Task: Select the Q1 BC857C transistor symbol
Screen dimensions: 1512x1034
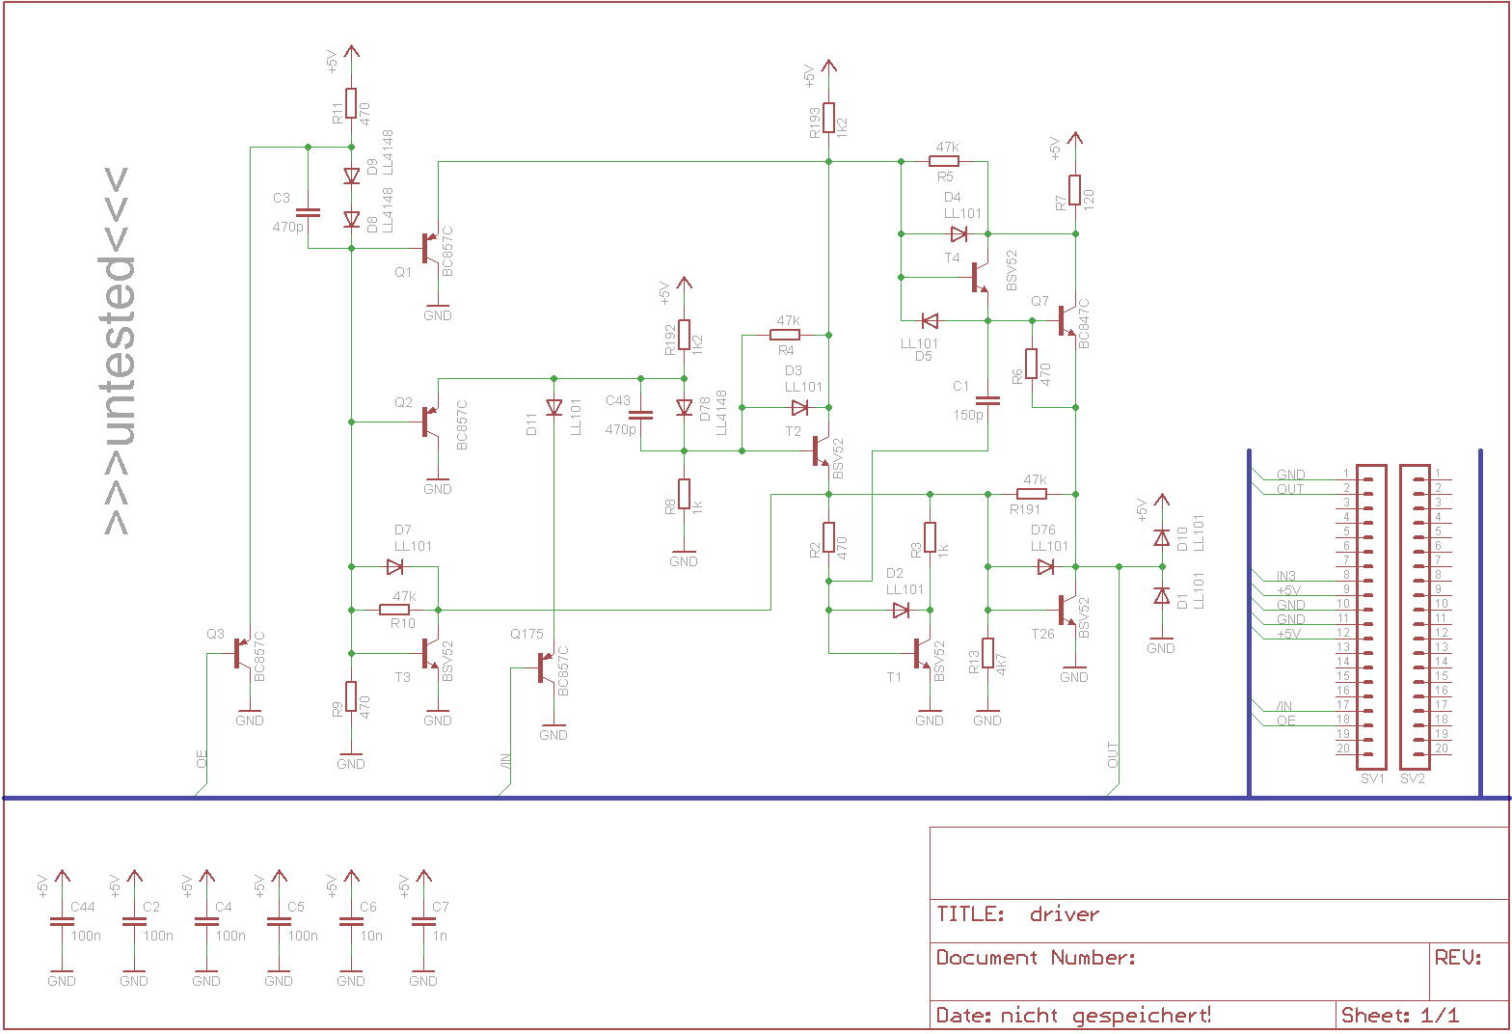Action: pos(432,249)
